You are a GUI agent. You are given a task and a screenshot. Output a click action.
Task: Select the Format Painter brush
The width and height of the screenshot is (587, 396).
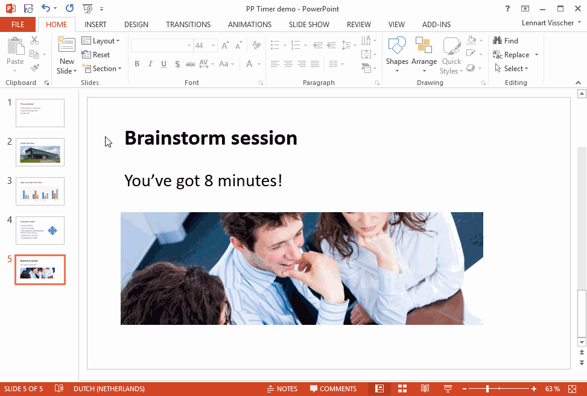pyautogui.click(x=34, y=68)
